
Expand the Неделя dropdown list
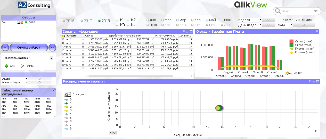260,20
